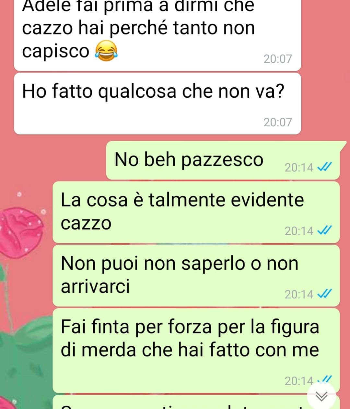
Task: Tap read checkmarks on 'No beh pazzesco'
Action: pos(324,167)
